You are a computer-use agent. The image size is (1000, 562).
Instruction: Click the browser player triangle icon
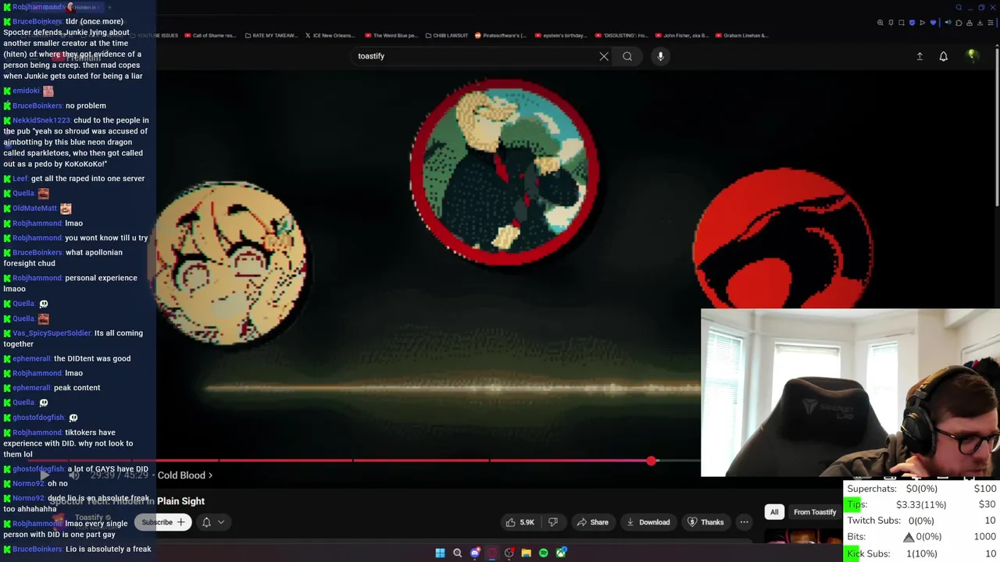pos(922,23)
